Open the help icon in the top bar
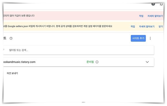The width and height of the screenshot is (167, 106). tap(153, 4)
